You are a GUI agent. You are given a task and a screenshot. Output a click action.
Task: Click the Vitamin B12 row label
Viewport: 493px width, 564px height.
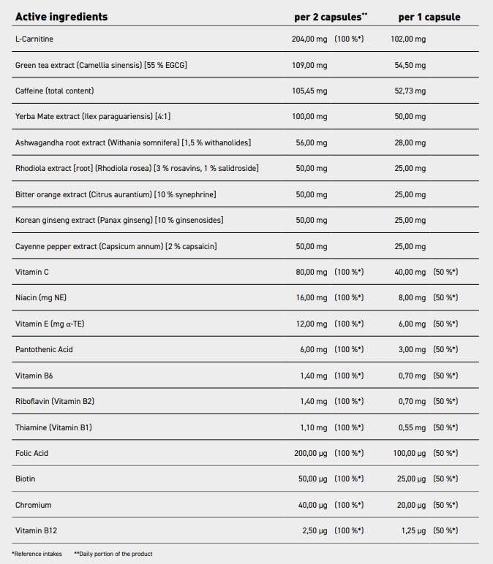(35, 530)
